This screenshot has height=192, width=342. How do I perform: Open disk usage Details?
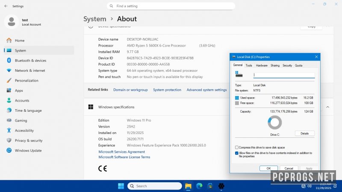[304, 134]
